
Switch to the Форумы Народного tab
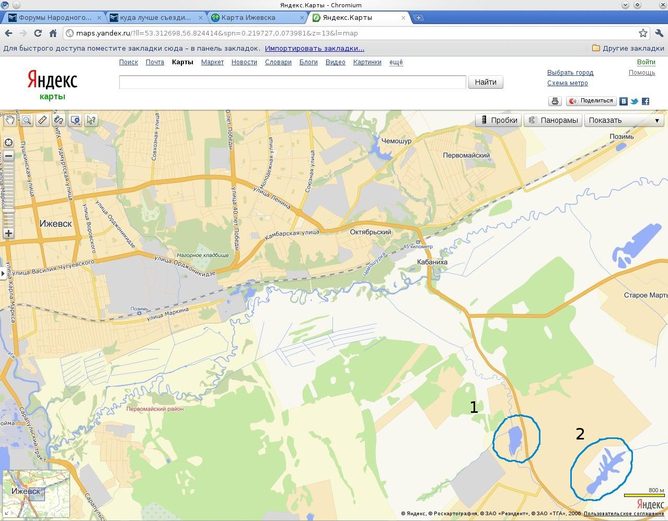[x=54, y=17]
